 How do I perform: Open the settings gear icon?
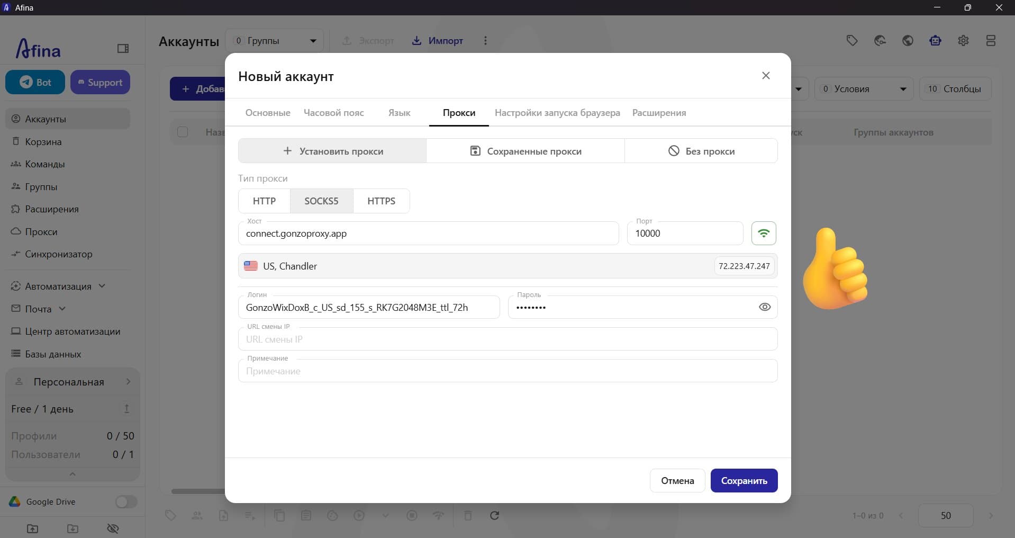963,41
